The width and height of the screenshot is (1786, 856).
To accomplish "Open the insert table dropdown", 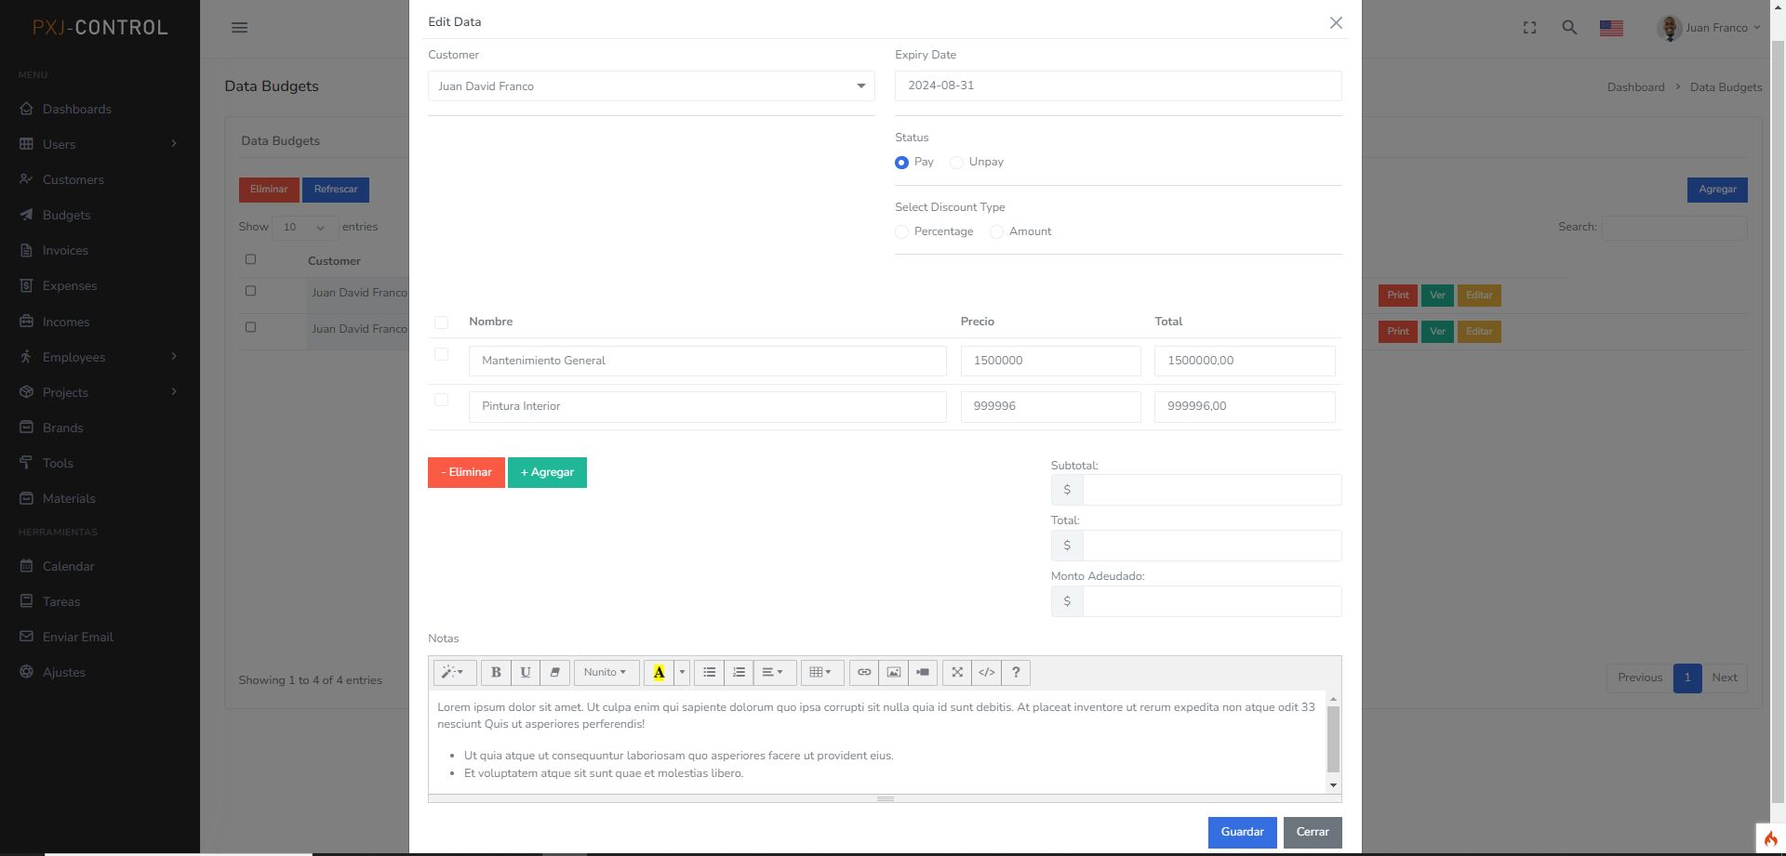I will [x=822, y=673].
